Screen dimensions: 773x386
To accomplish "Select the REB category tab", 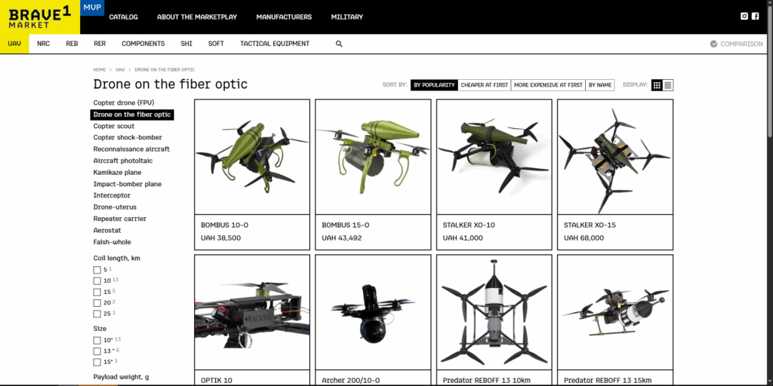I will point(72,44).
